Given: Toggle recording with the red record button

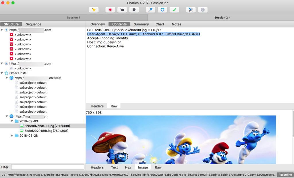Looking at the screenshot, I should click(110, 10).
